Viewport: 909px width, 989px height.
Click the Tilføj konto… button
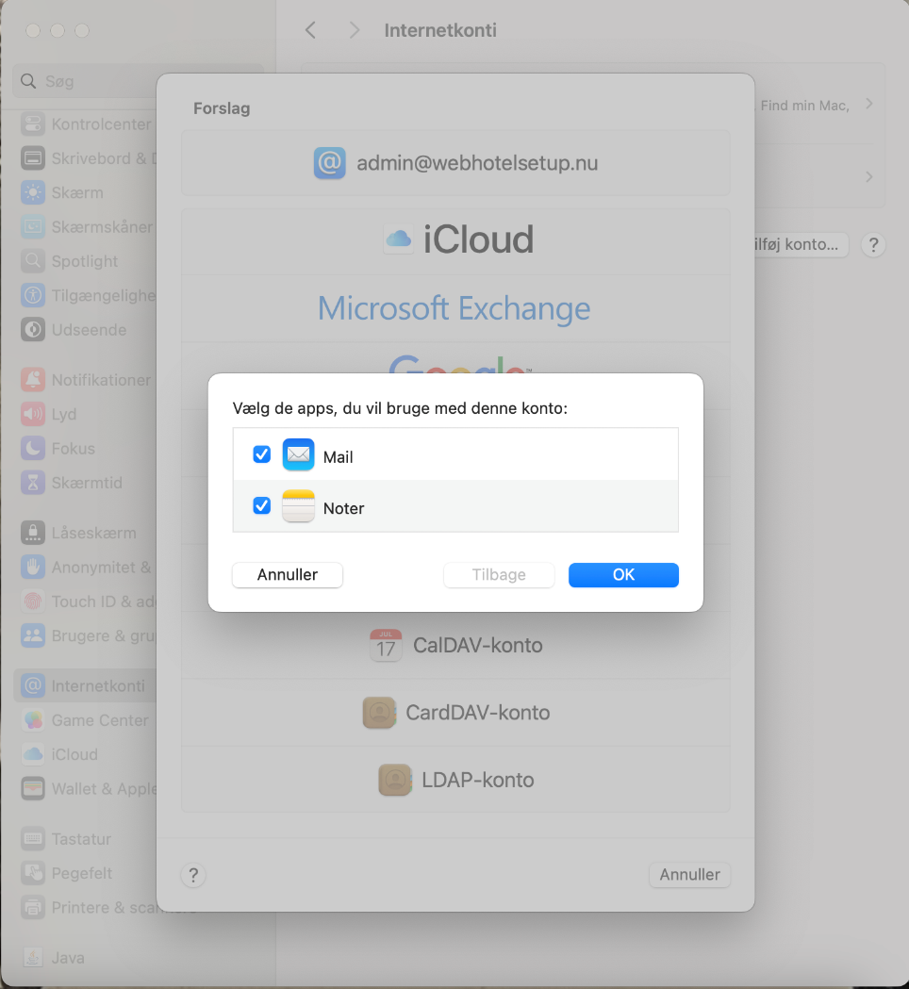(801, 245)
